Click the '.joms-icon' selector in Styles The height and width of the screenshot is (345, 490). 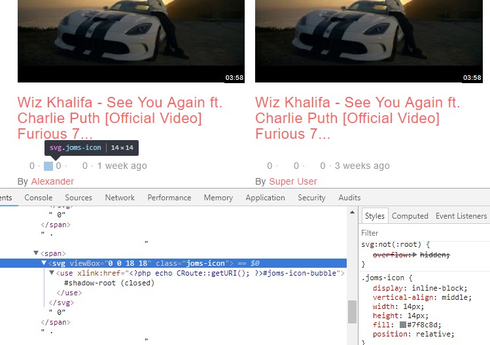click(383, 278)
